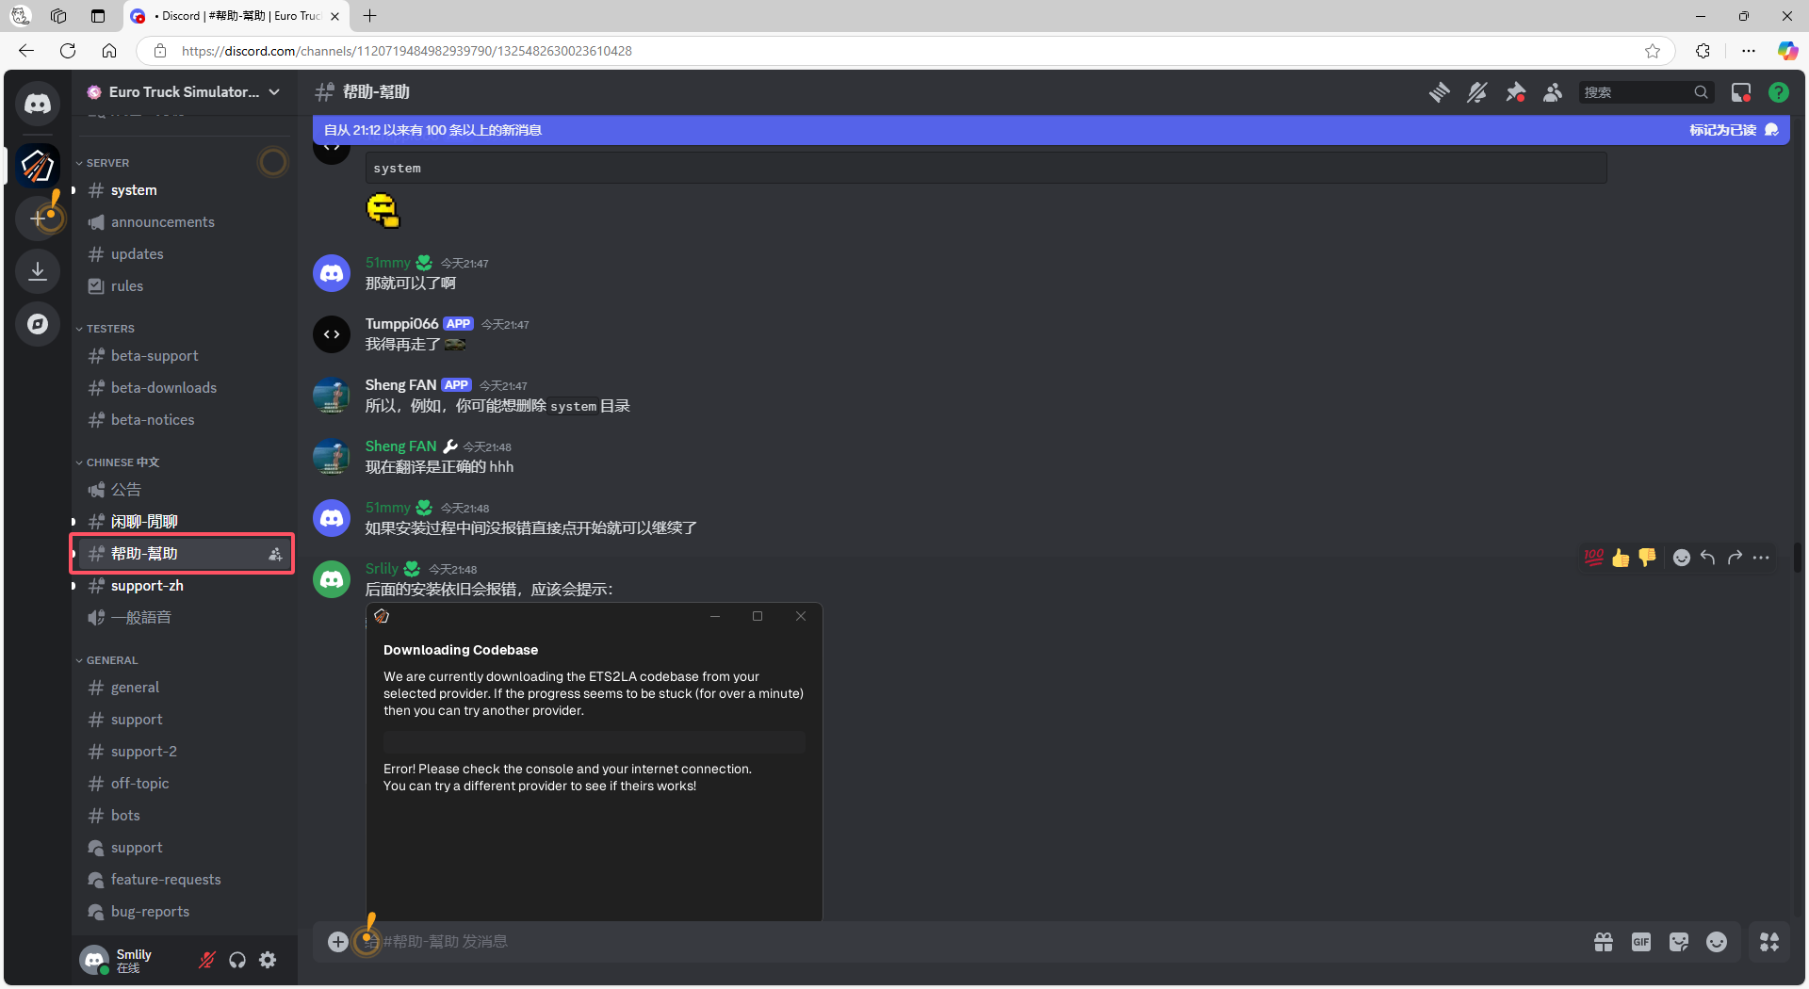Image resolution: width=1809 pixels, height=989 pixels.
Task: Open the announcements channel
Action: pos(184,222)
